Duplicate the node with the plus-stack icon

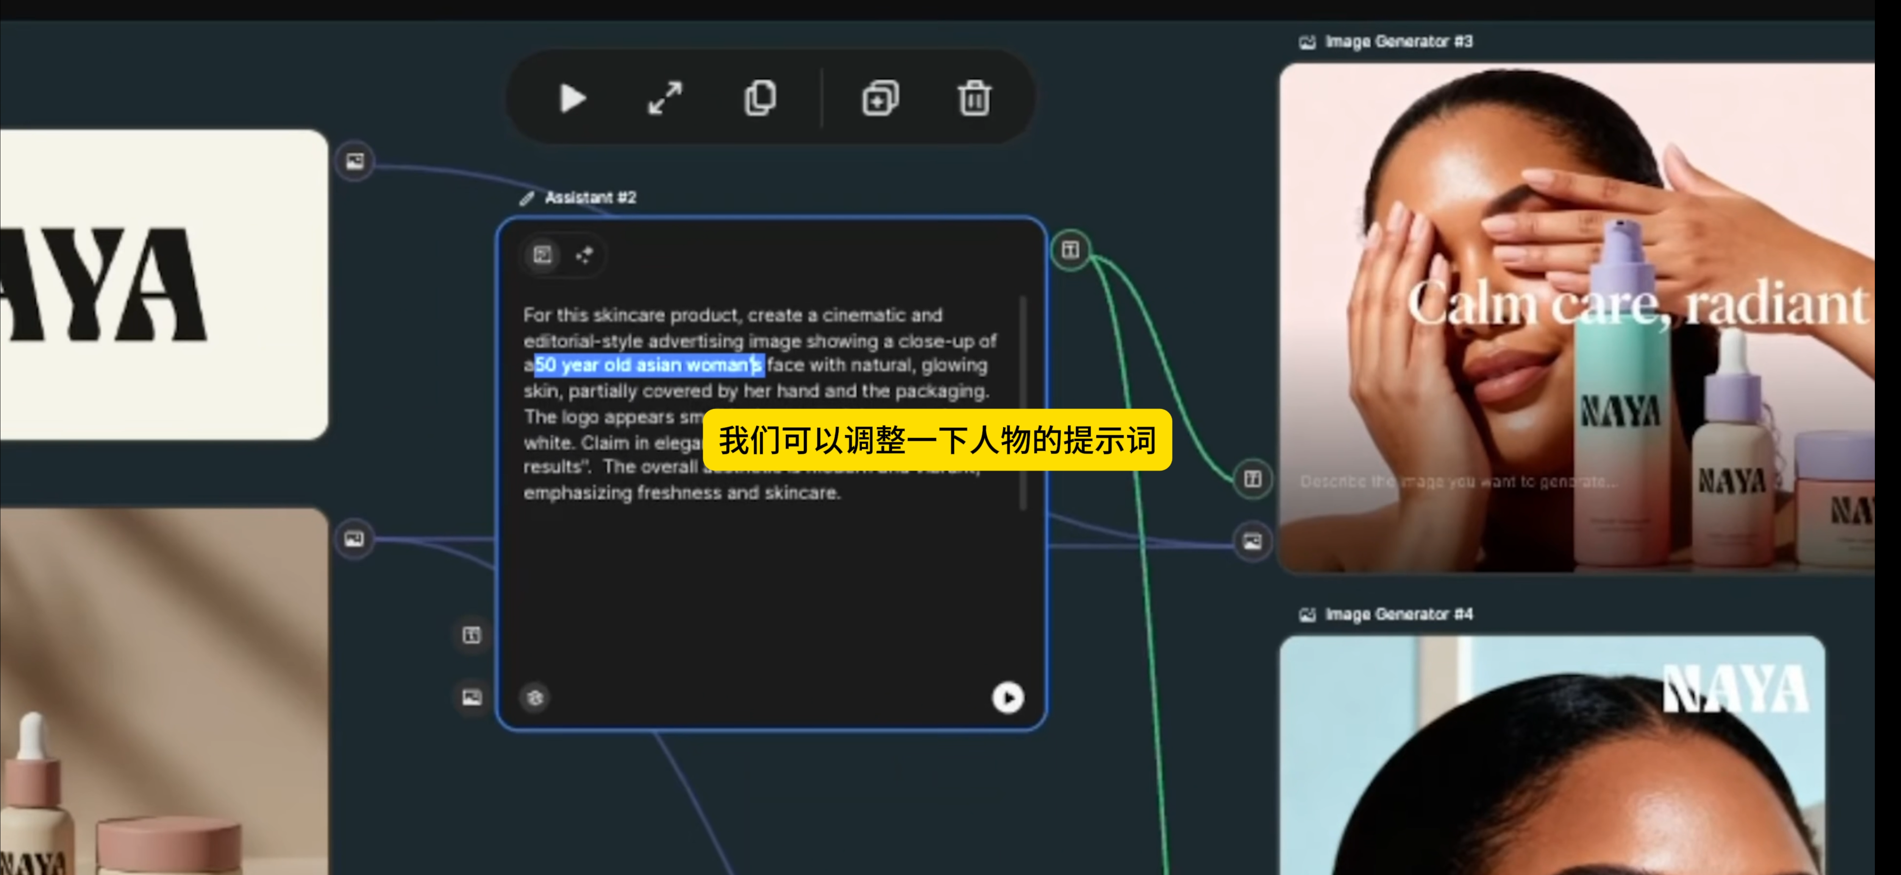[880, 98]
